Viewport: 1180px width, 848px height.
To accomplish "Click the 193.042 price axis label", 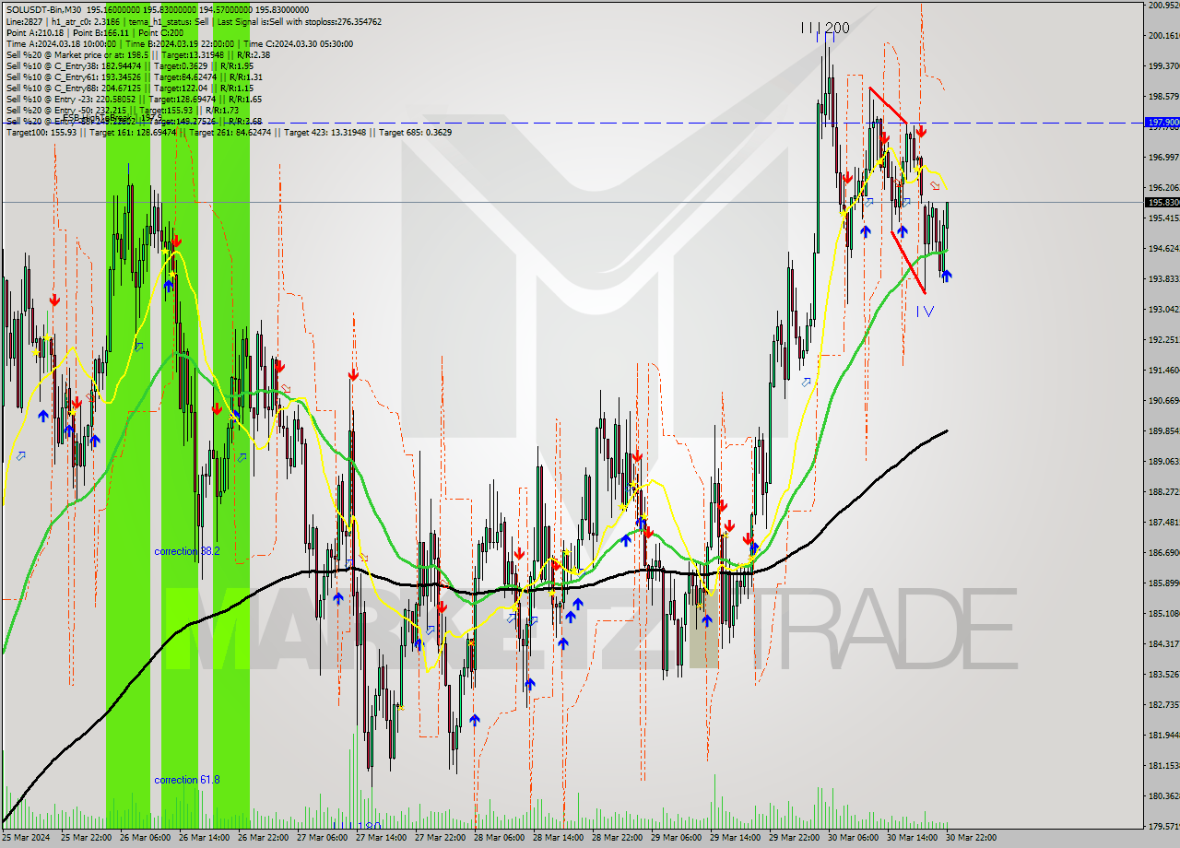I will coord(1163,309).
